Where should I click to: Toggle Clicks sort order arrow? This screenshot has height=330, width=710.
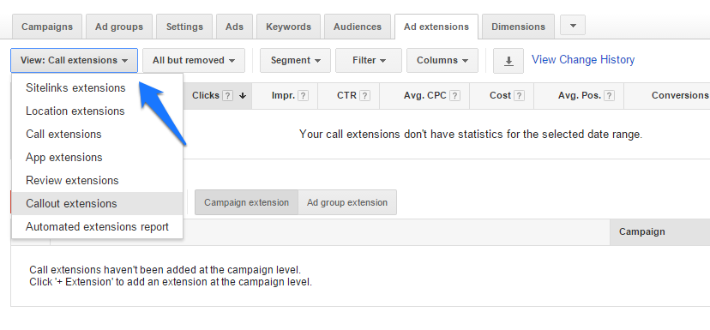[243, 95]
